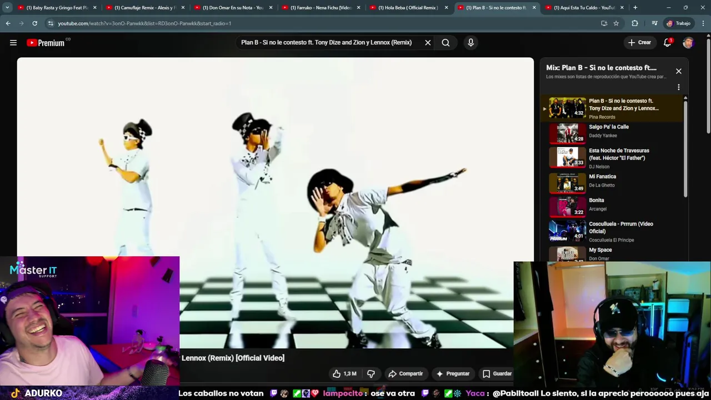The width and height of the screenshot is (711, 400).
Task: Click the Daddy Yankee artist name
Action: tap(603, 136)
